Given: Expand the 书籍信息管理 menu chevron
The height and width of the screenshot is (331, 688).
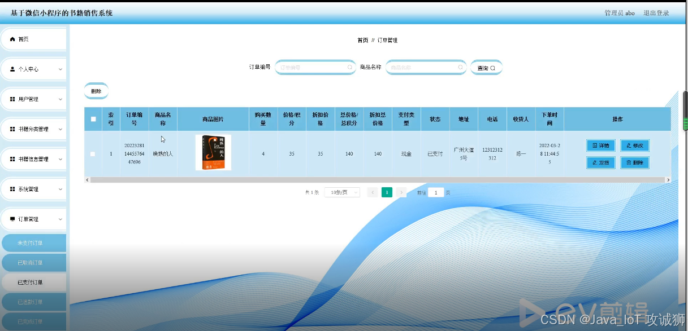Looking at the screenshot, I should pyautogui.click(x=60, y=159).
